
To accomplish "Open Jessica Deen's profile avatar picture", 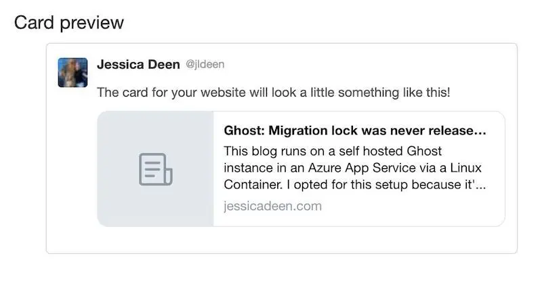I will click(x=72, y=72).
